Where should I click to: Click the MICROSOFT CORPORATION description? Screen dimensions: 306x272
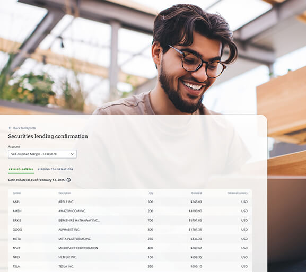(78, 248)
